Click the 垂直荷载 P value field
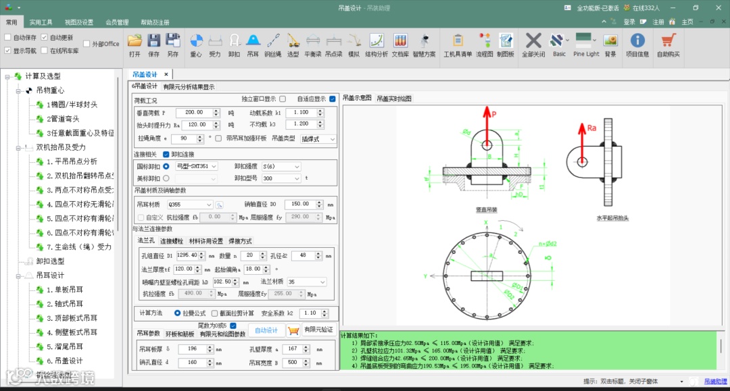This screenshot has width=730, height=391. coord(194,113)
